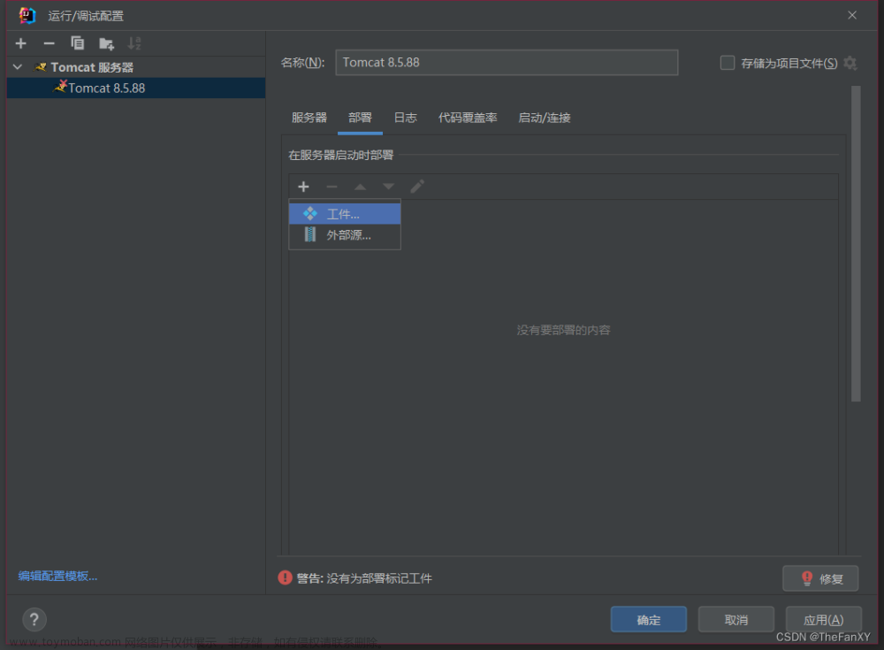Remove the selected configuration with minus icon
This screenshot has width=884, height=650.
(x=49, y=43)
